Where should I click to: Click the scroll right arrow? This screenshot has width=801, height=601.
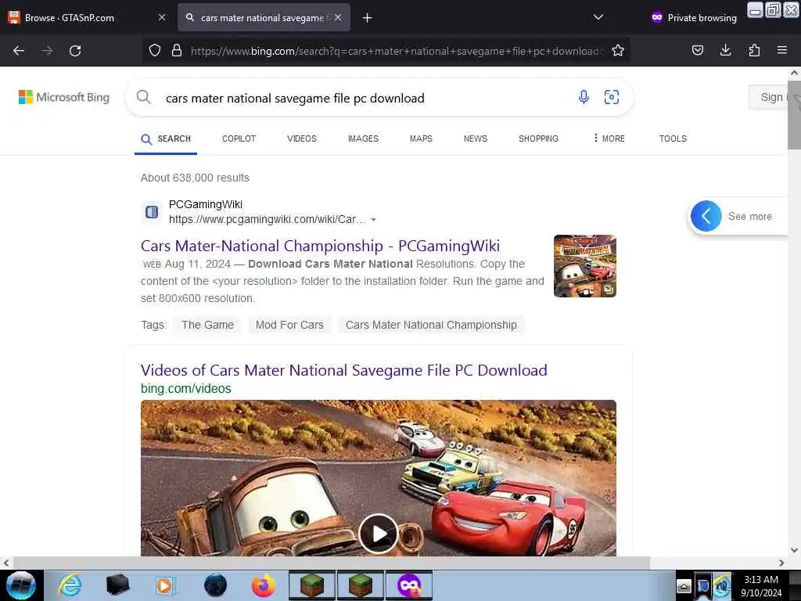click(x=781, y=563)
